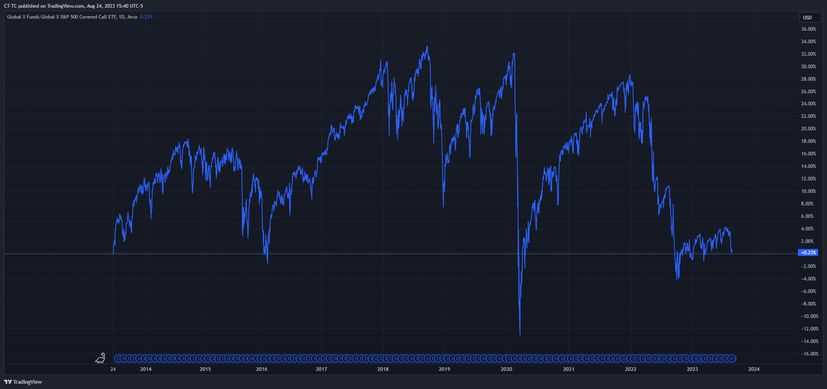Select the Global X Covered Call ETF title
827x389 pixels.
[72, 17]
